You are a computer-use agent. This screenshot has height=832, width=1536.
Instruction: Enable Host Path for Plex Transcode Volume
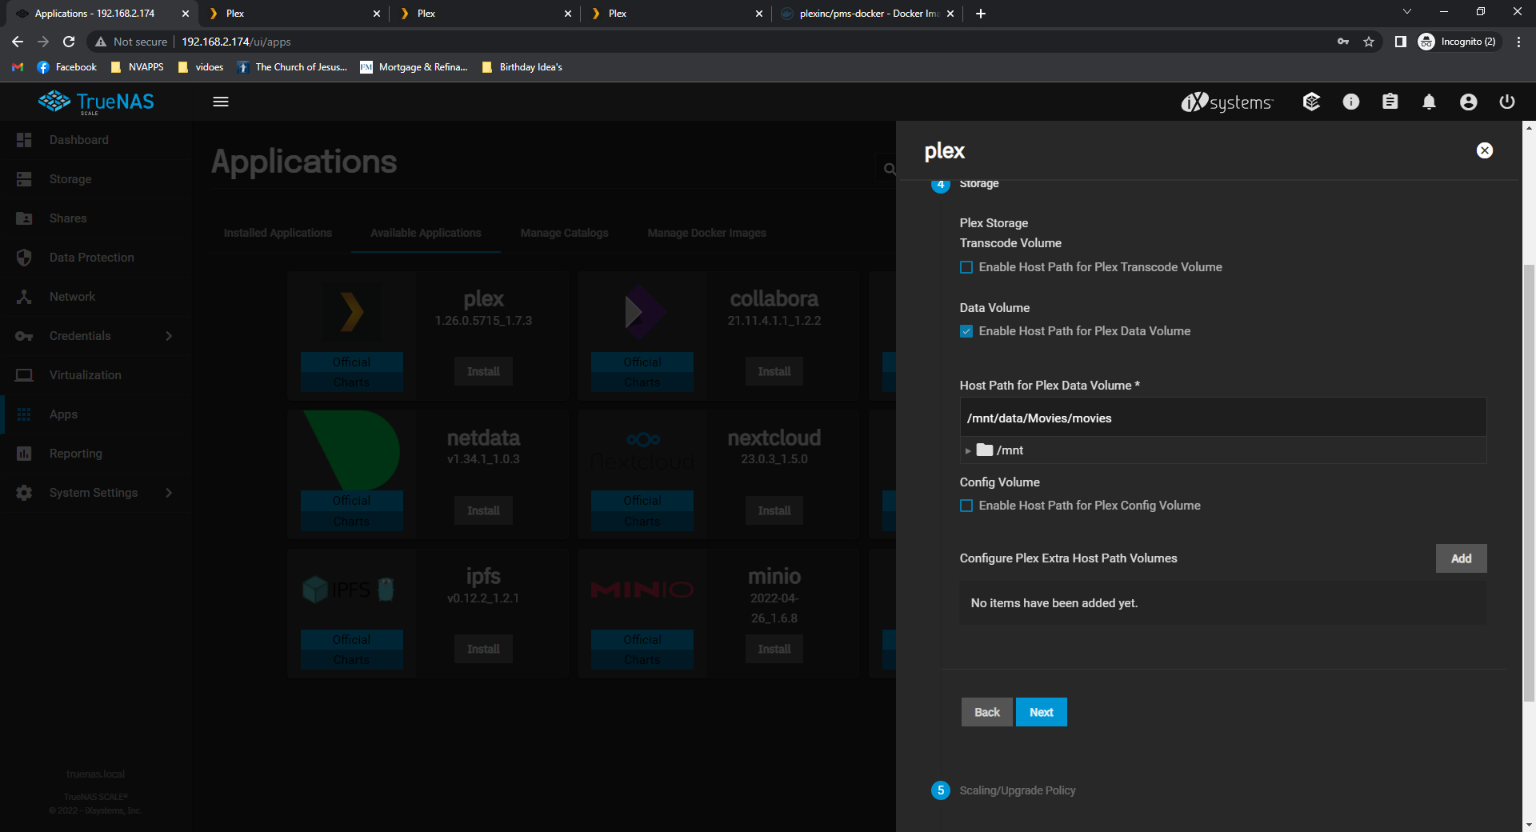(966, 267)
